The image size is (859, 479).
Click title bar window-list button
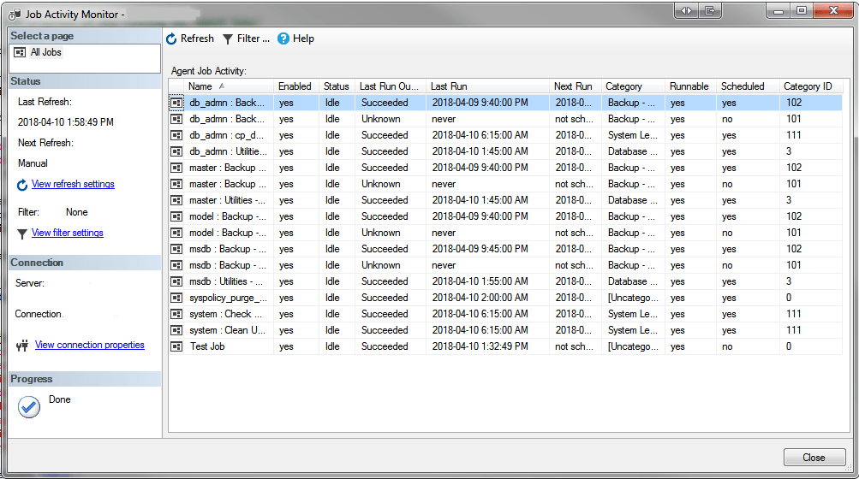coord(710,10)
